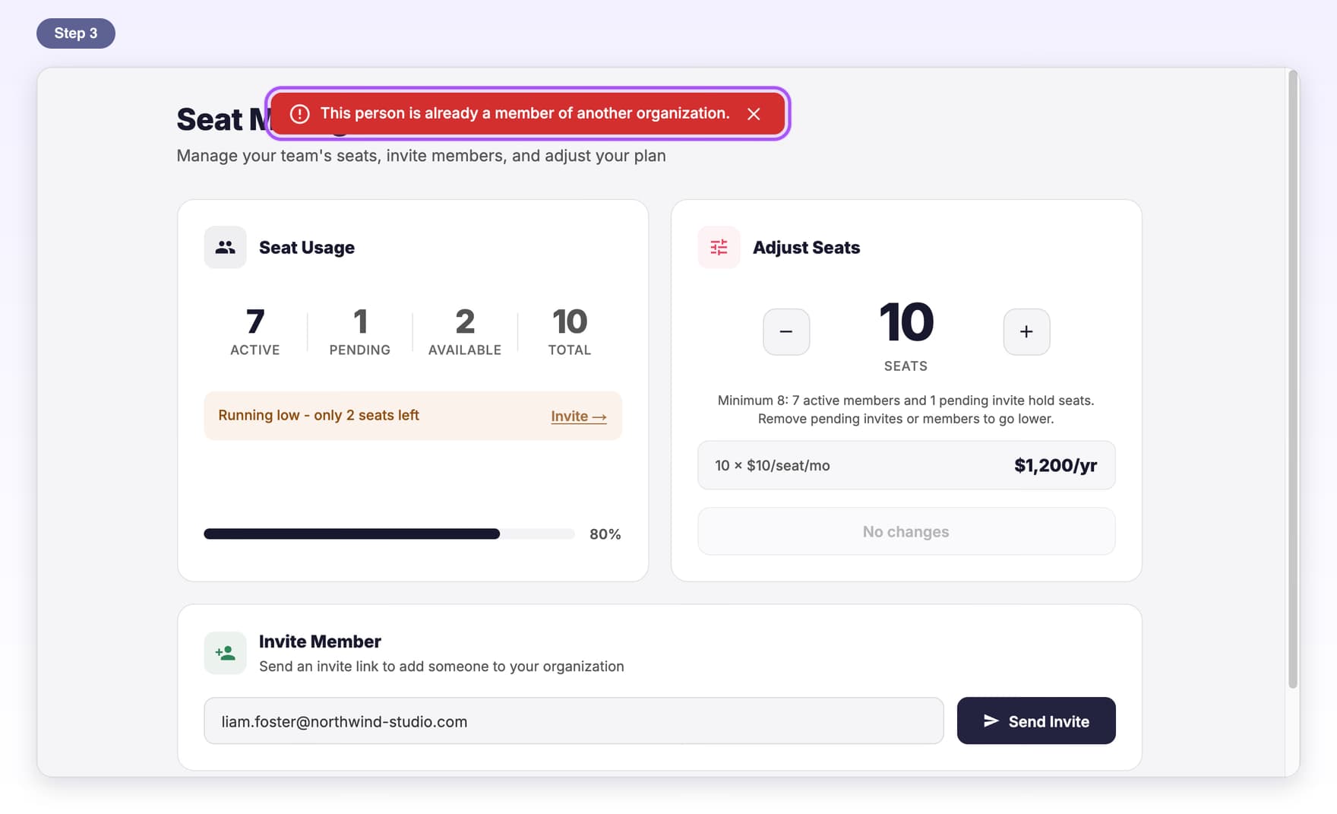Click 'Manage your team's seats' subtitle
1337x814 pixels.
click(x=421, y=156)
